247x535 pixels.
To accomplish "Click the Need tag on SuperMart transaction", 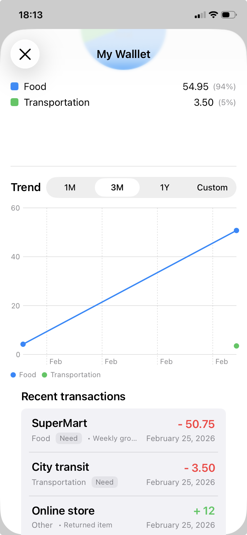I will click(69, 438).
